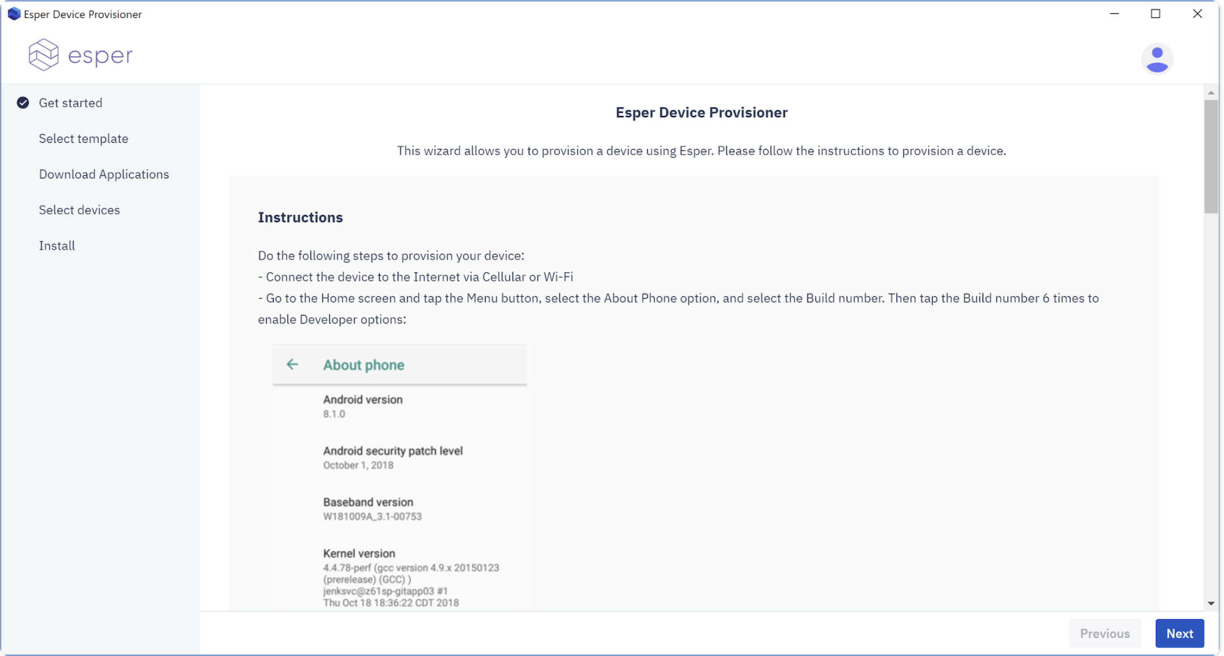The width and height of the screenshot is (1224, 656).
Task: Maximize the Esper Device Provisioner window
Action: 1155,14
